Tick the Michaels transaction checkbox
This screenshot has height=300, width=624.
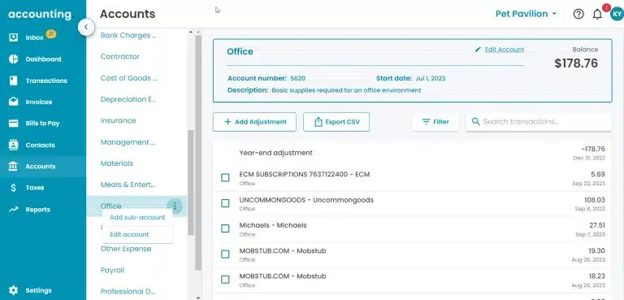tap(225, 228)
